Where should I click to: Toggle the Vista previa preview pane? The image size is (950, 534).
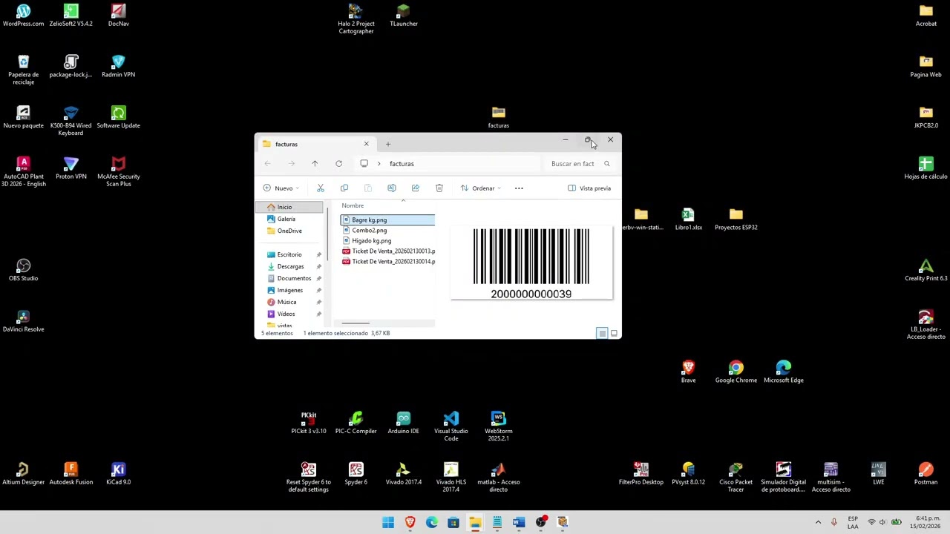tap(589, 188)
